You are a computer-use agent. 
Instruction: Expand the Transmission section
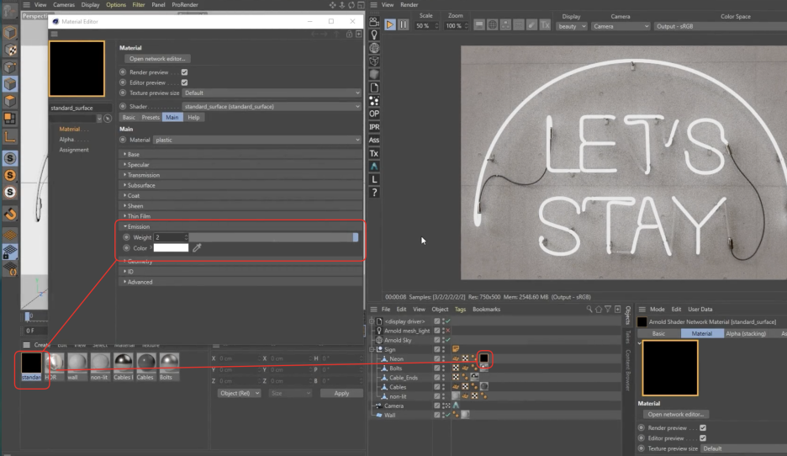(x=240, y=175)
